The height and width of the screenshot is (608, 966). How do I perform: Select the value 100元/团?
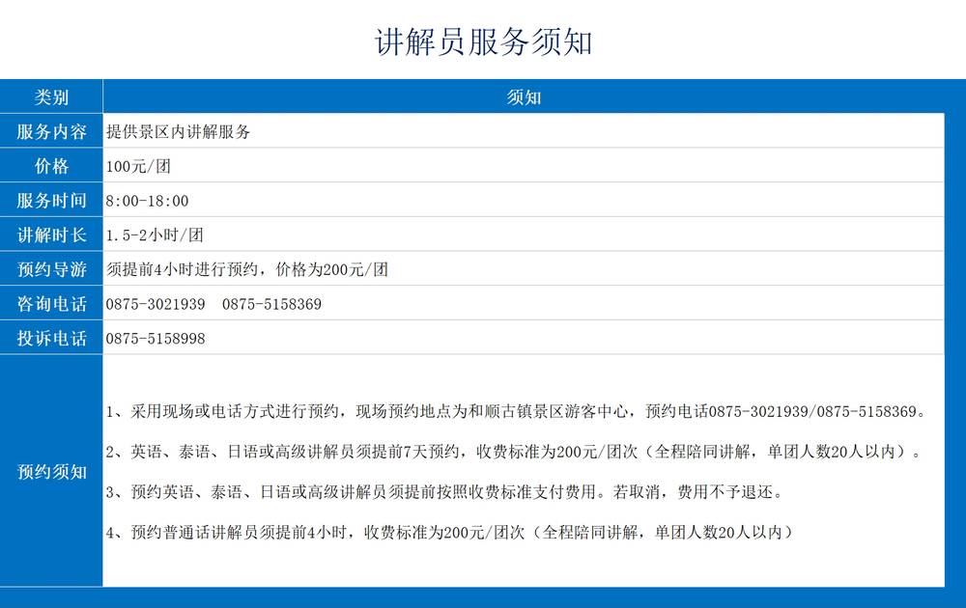tap(138, 166)
